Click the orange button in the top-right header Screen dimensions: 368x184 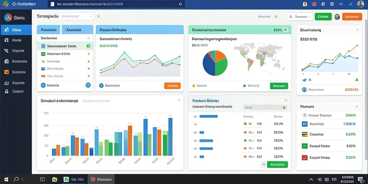(352, 17)
